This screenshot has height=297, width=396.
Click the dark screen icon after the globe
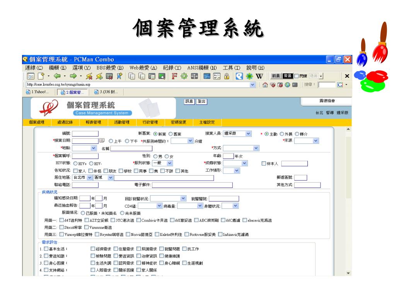click(295, 85)
